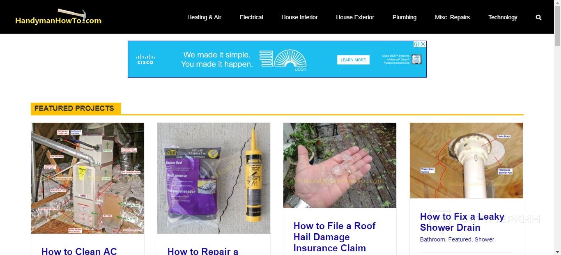Select the Bathroom category link

pyautogui.click(x=432, y=239)
